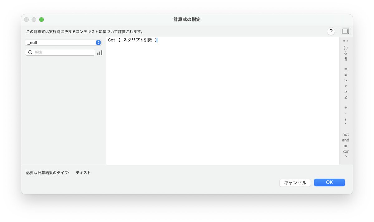Toggle the right sidebar panel icon
This screenshot has width=374, height=222.
point(345,31)
